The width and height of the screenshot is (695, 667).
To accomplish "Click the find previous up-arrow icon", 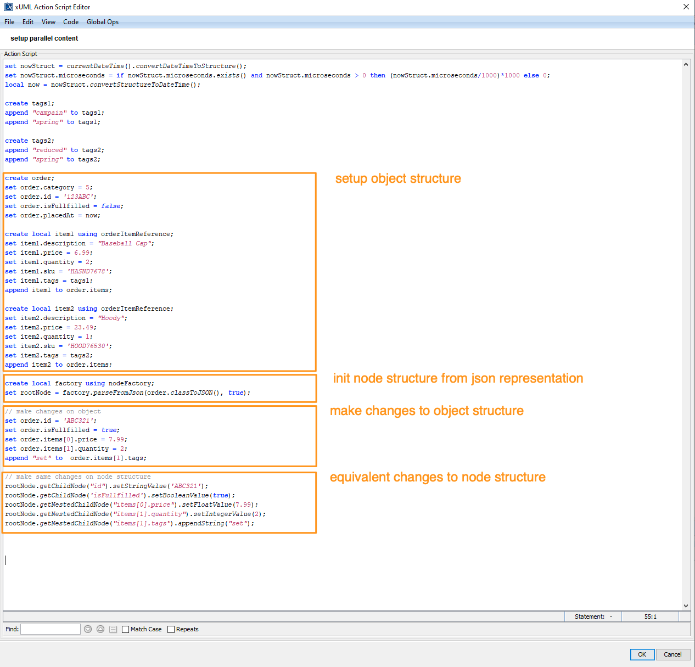I will click(x=100, y=629).
